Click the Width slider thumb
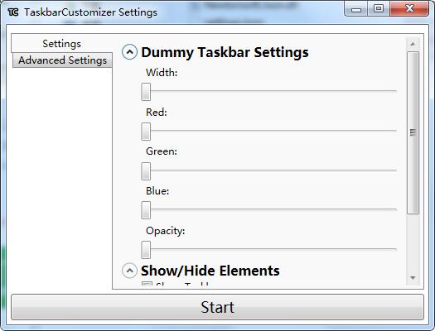Viewport: 435px width, 331px height. pyautogui.click(x=146, y=92)
